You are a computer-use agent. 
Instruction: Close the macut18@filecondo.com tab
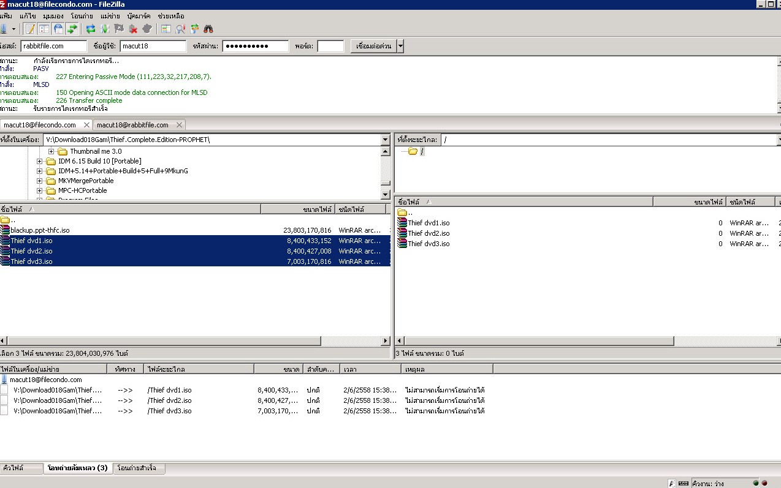pyautogui.click(x=86, y=125)
